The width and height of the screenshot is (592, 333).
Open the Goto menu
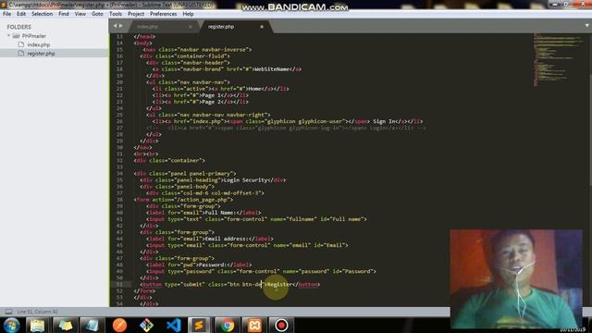[97, 14]
